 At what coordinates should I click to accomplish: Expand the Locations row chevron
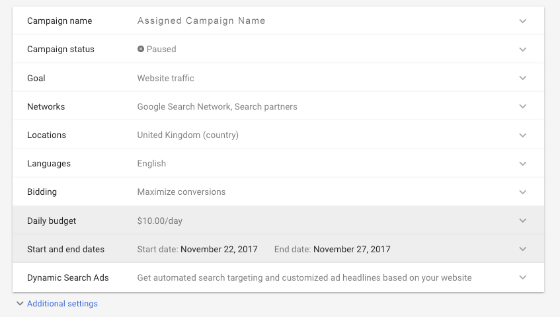(523, 135)
